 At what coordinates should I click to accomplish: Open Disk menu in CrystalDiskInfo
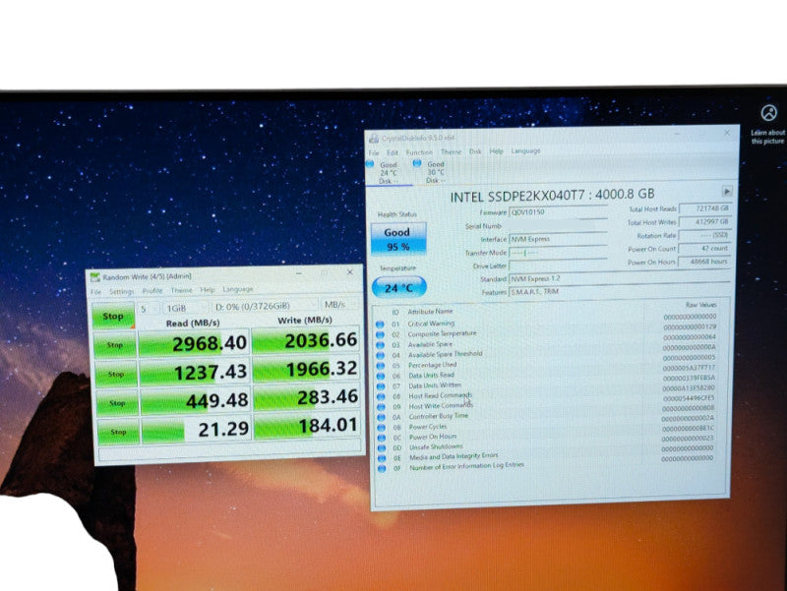(x=475, y=151)
